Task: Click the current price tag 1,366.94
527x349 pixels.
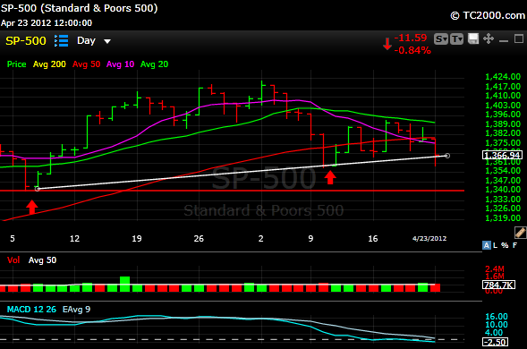Action: [x=502, y=155]
